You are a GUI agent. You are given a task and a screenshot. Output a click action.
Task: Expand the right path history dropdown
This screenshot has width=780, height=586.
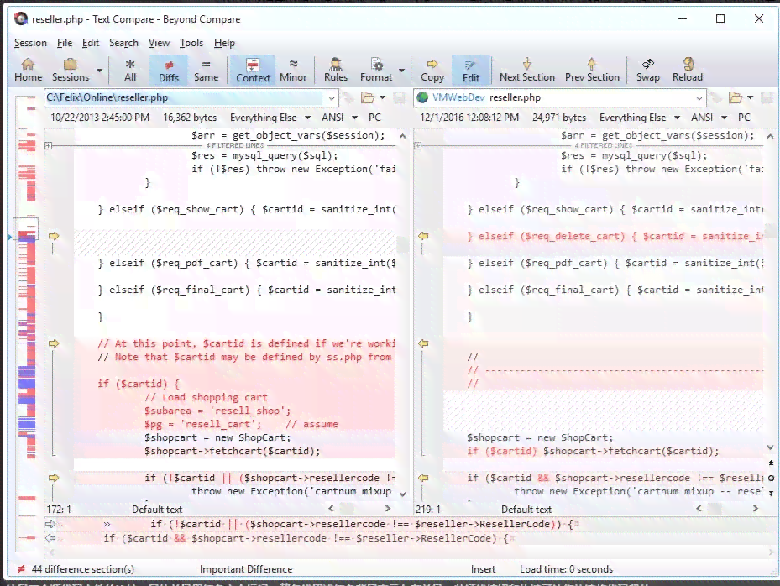[x=699, y=97]
